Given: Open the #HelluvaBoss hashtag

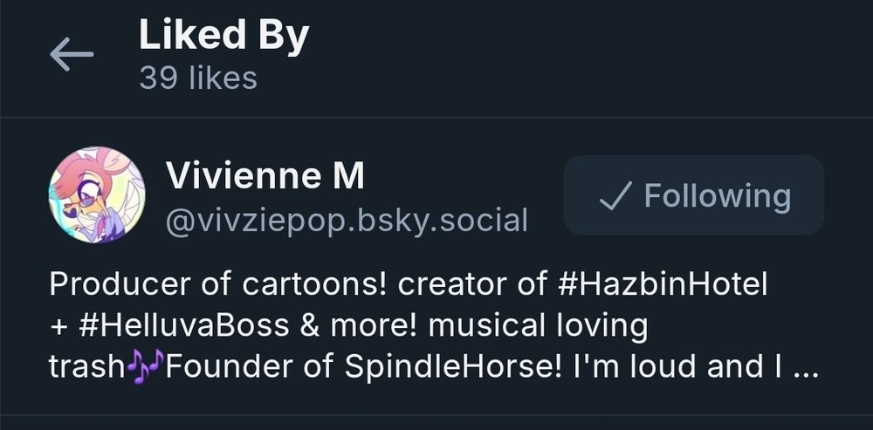Looking at the screenshot, I should (182, 325).
